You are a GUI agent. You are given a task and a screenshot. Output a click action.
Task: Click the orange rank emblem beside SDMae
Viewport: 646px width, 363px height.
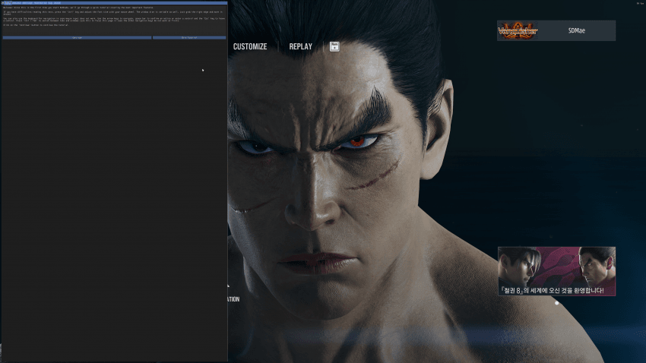click(518, 31)
